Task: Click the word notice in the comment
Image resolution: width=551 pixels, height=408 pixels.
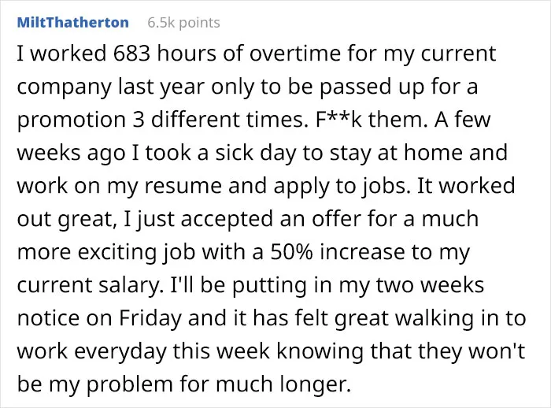Action: click(49, 318)
